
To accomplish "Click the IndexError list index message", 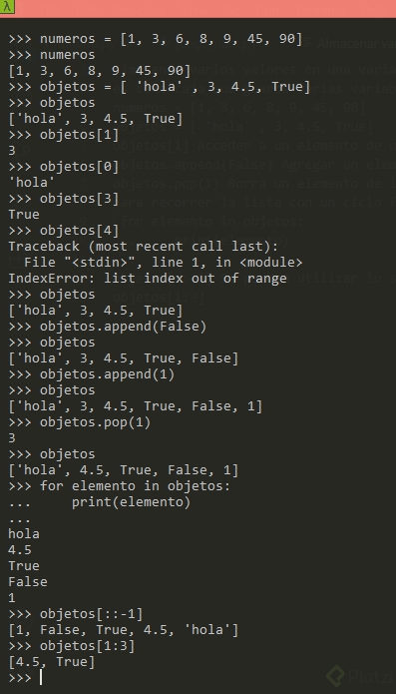I will pyautogui.click(x=148, y=279).
